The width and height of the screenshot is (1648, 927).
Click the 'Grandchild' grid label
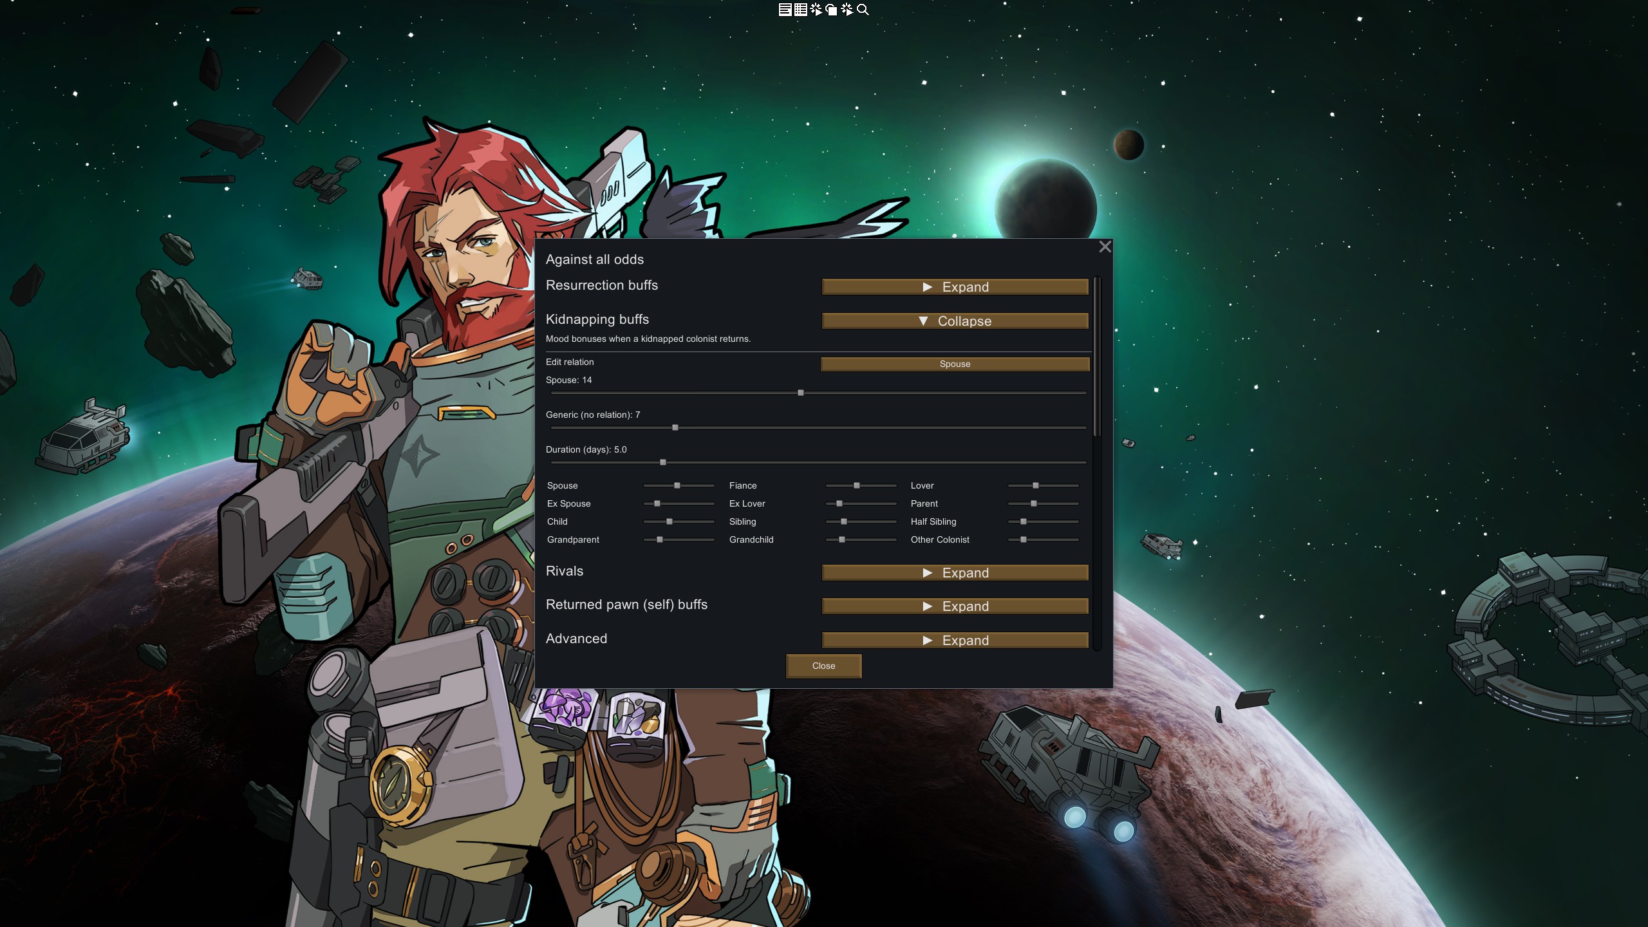coord(751,540)
